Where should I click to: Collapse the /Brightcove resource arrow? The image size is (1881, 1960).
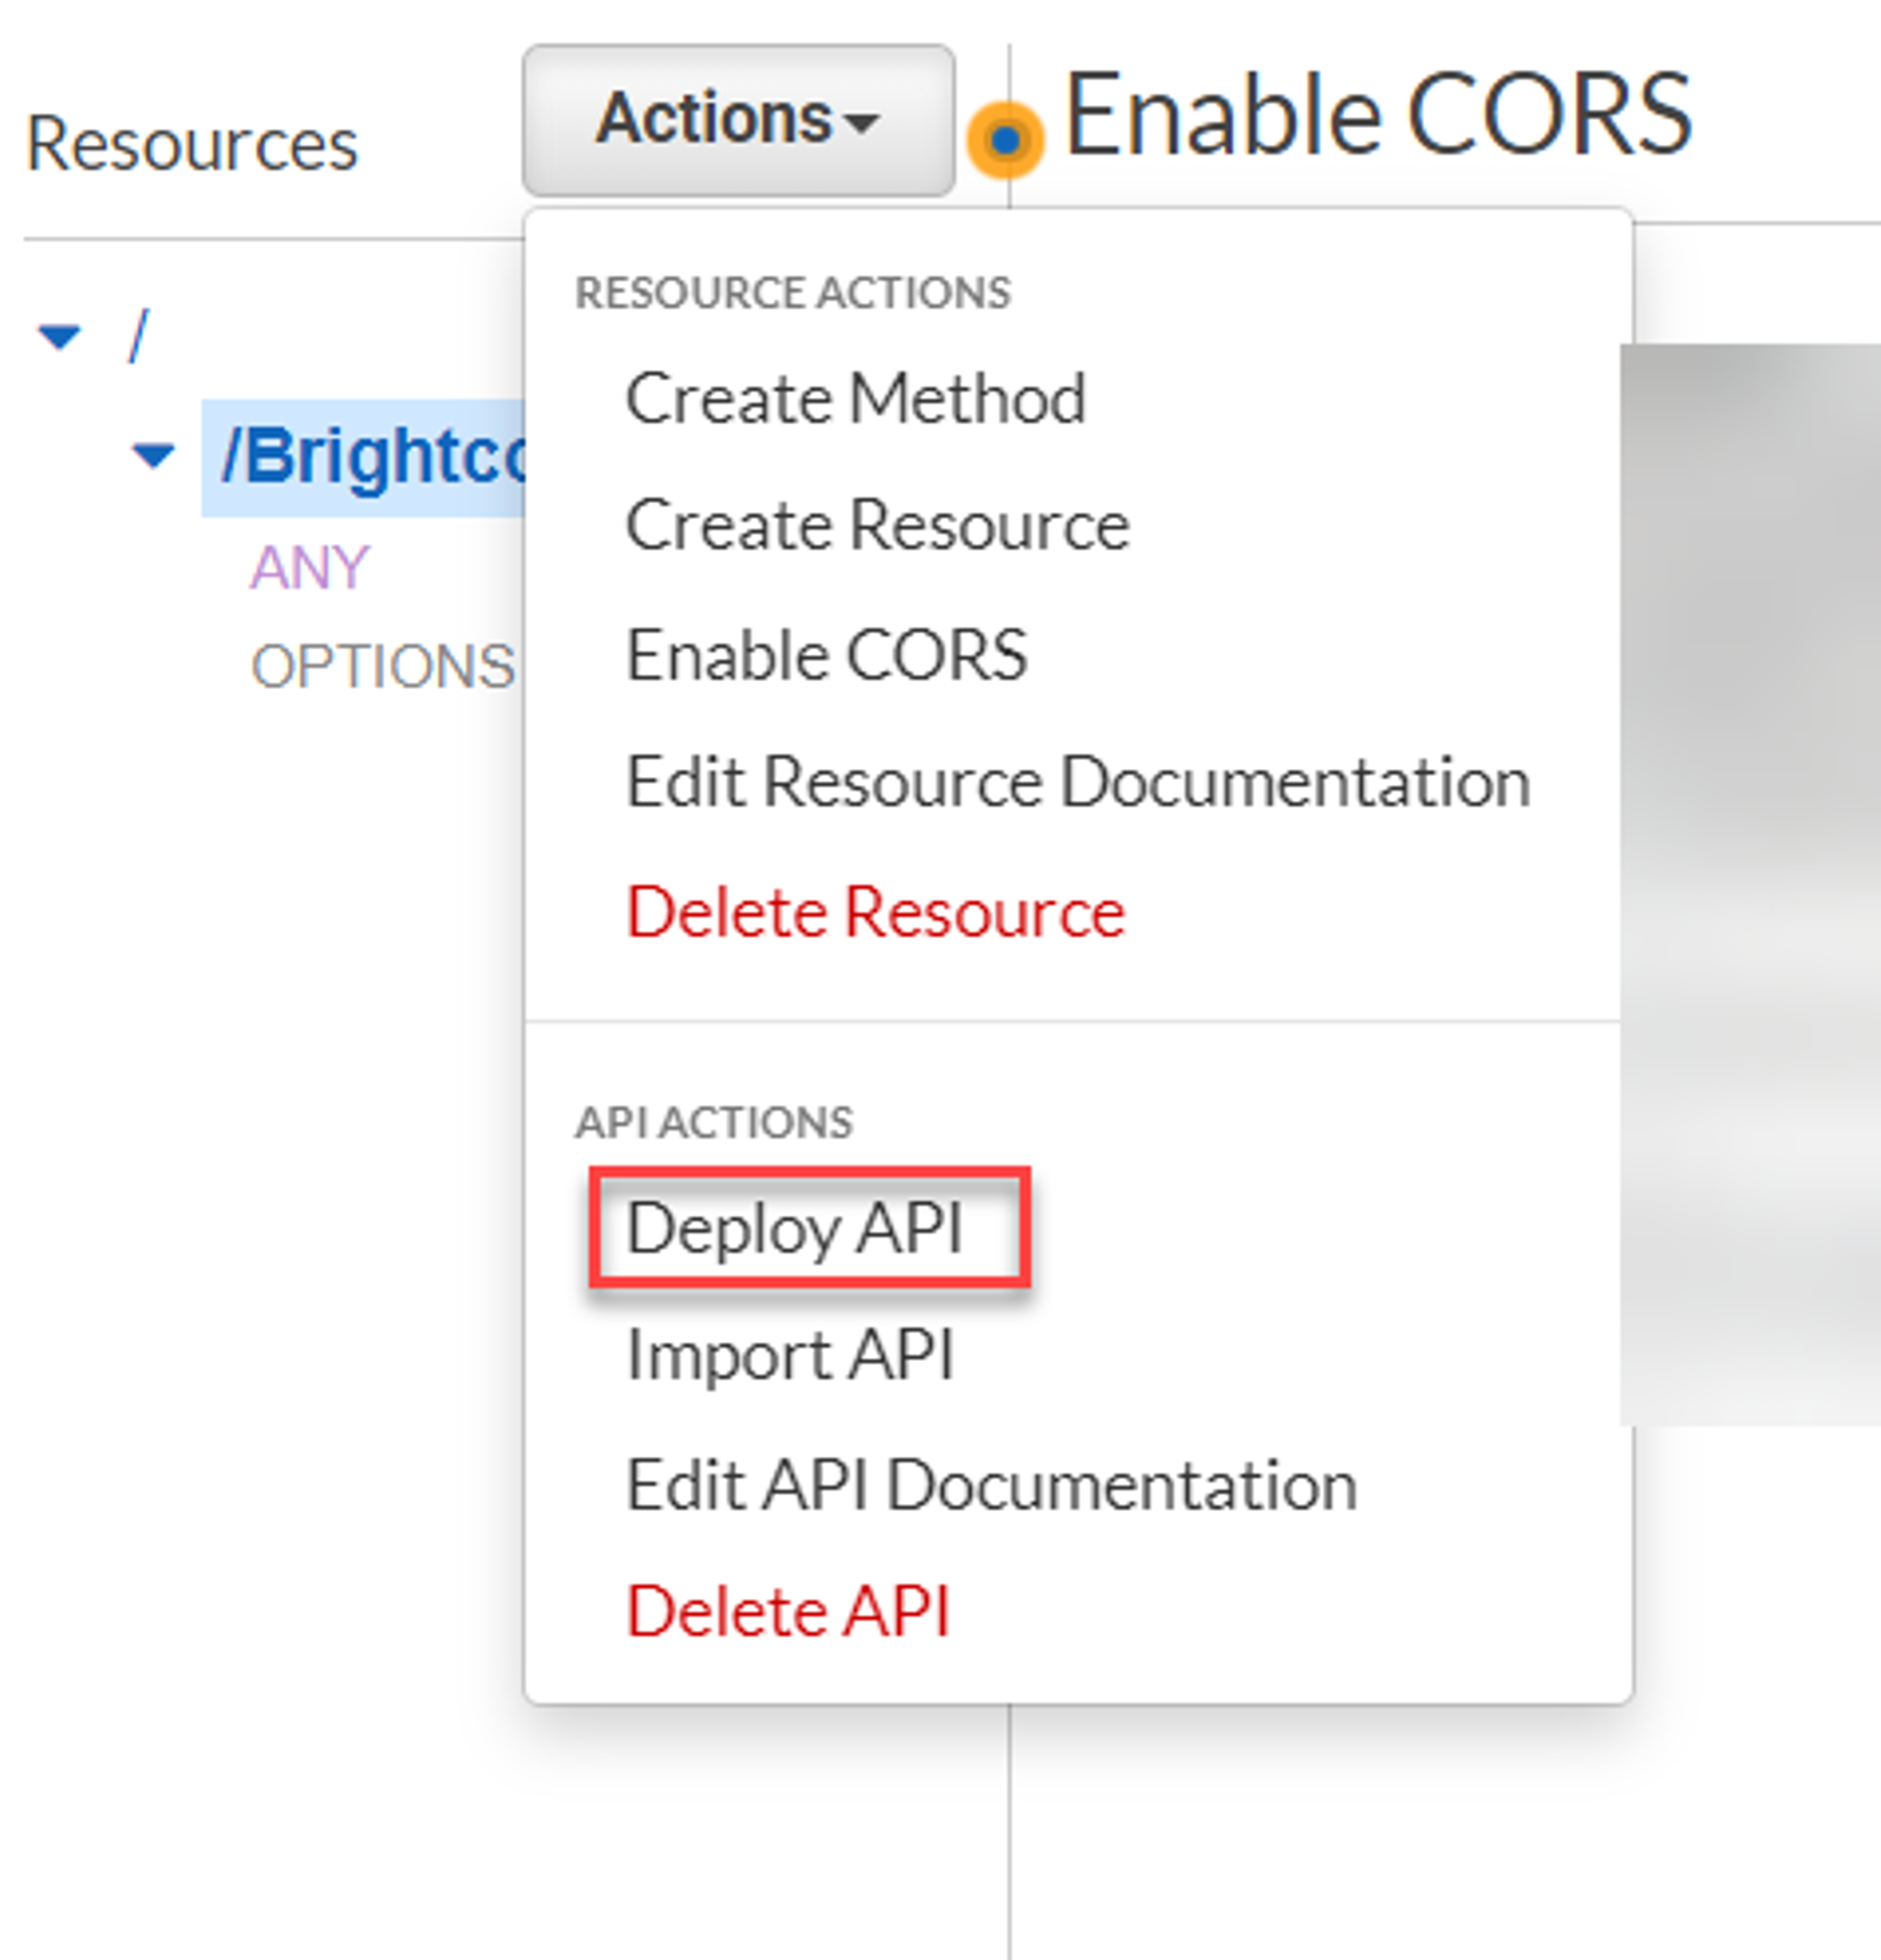click(153, 456)
